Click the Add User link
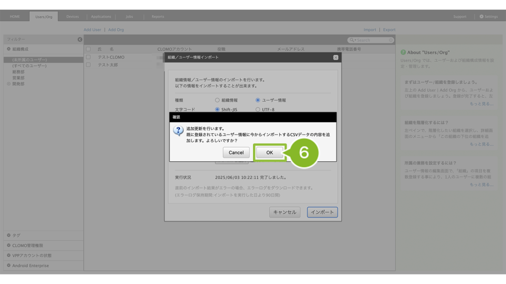This screenshot has width=506, height=284. pyautogui.click(x=92, y=30)
